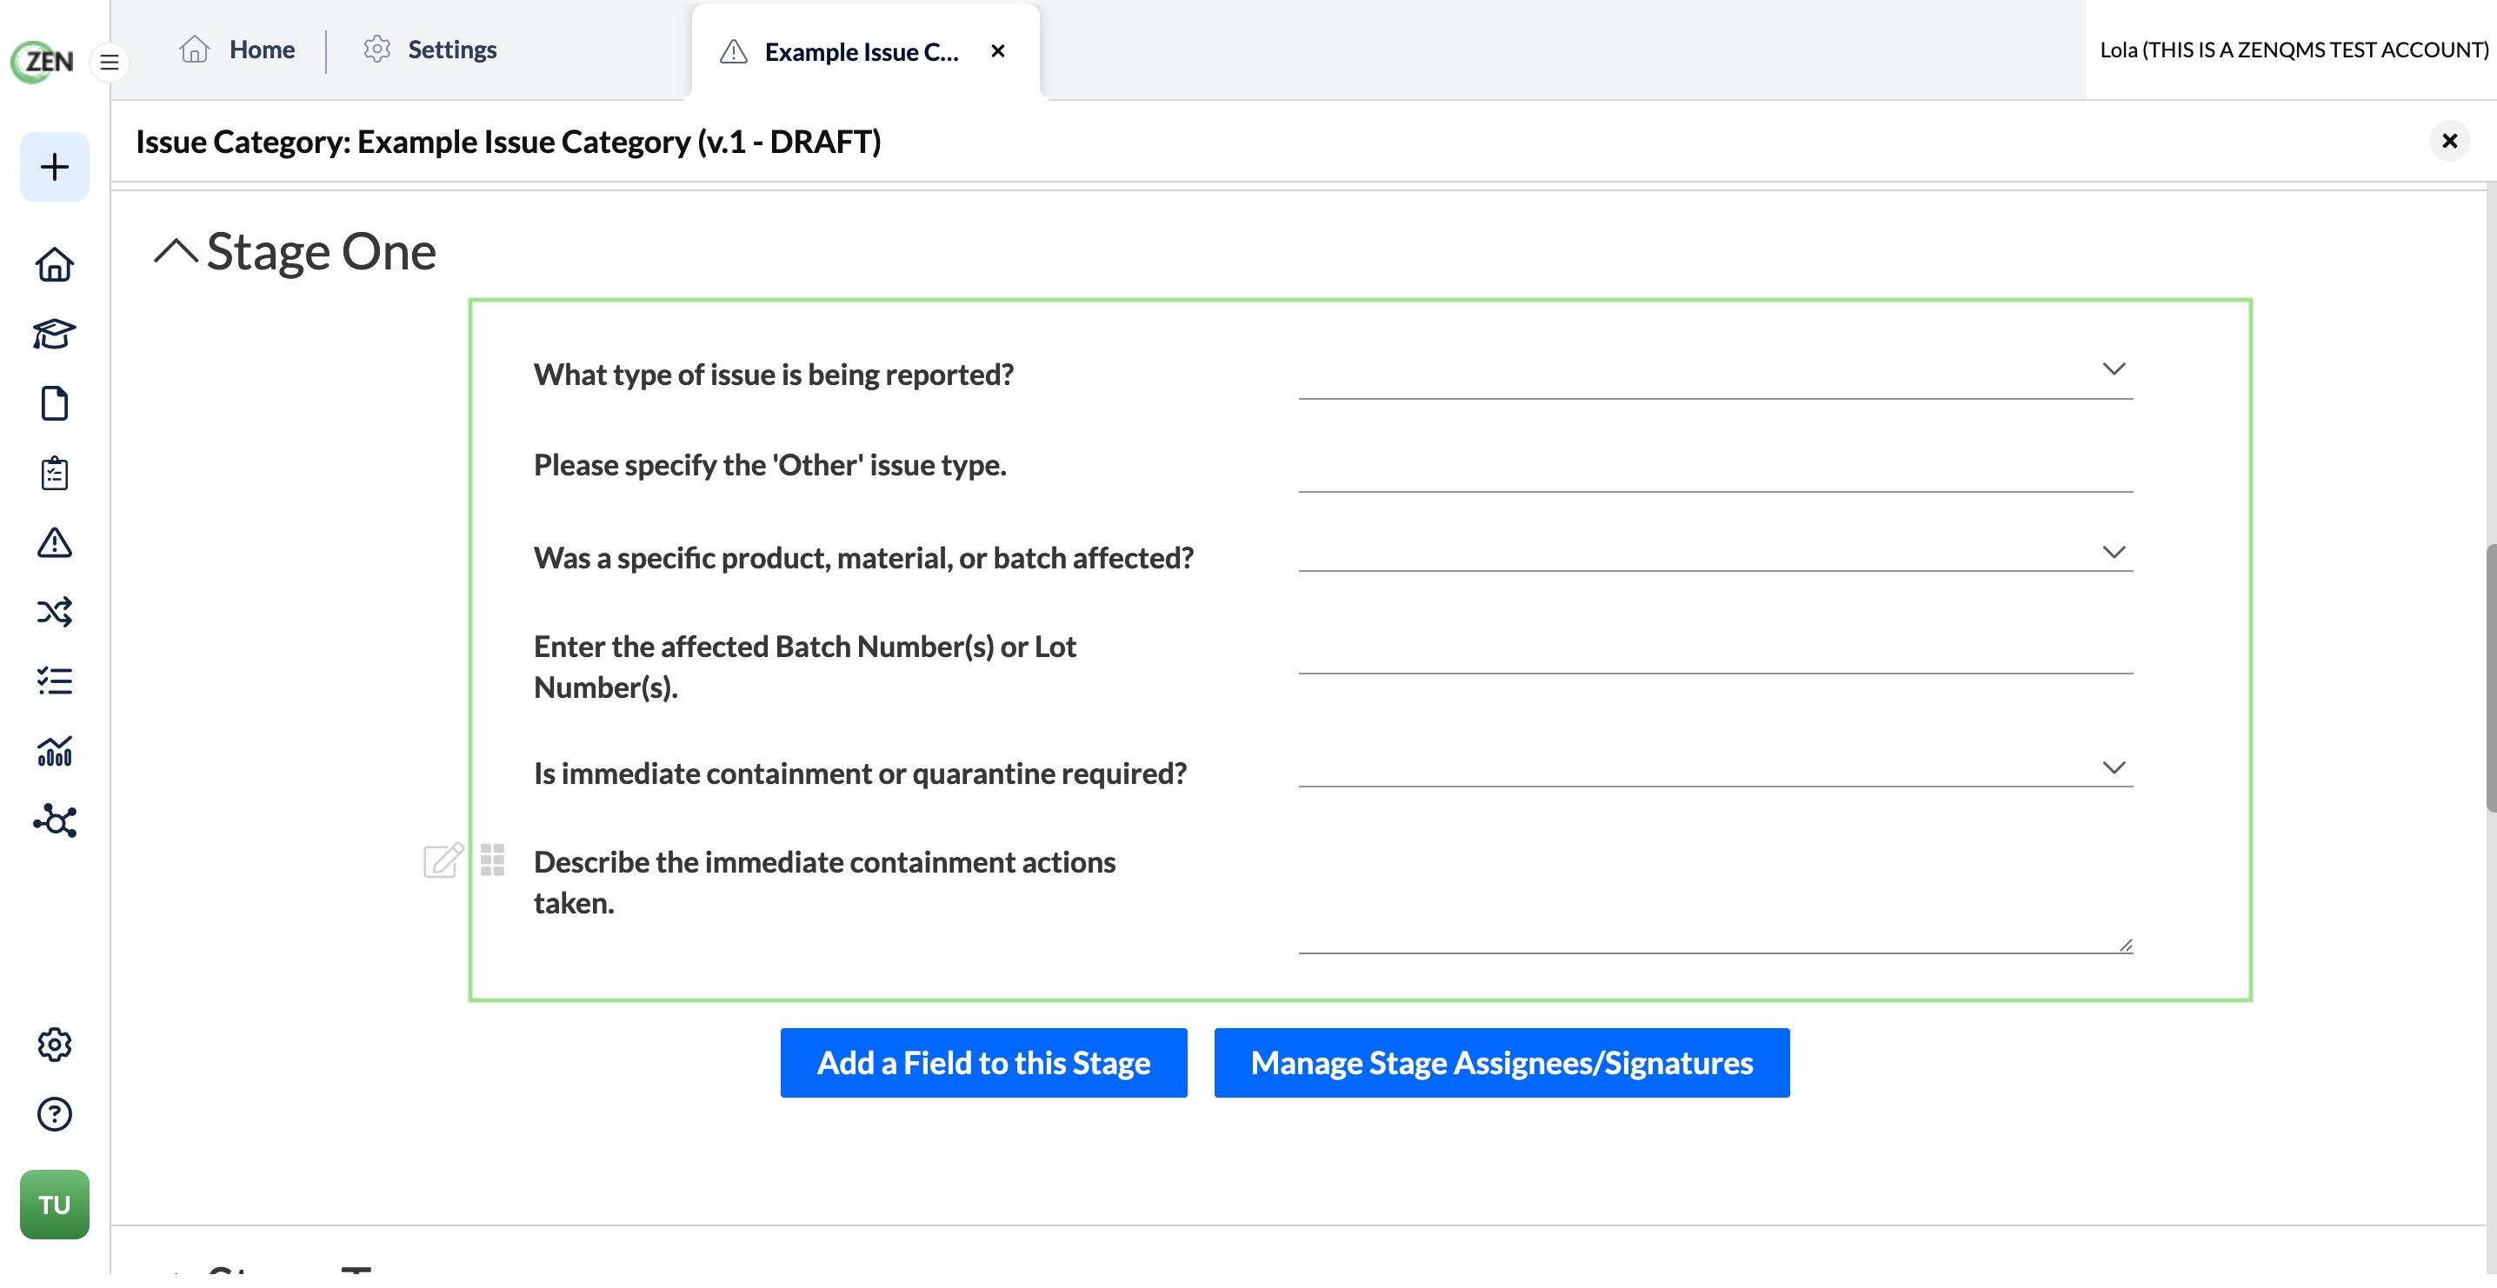Open the Documents page icon
The height and width of the screenshot is (1288, 2497).
(54, 403)
